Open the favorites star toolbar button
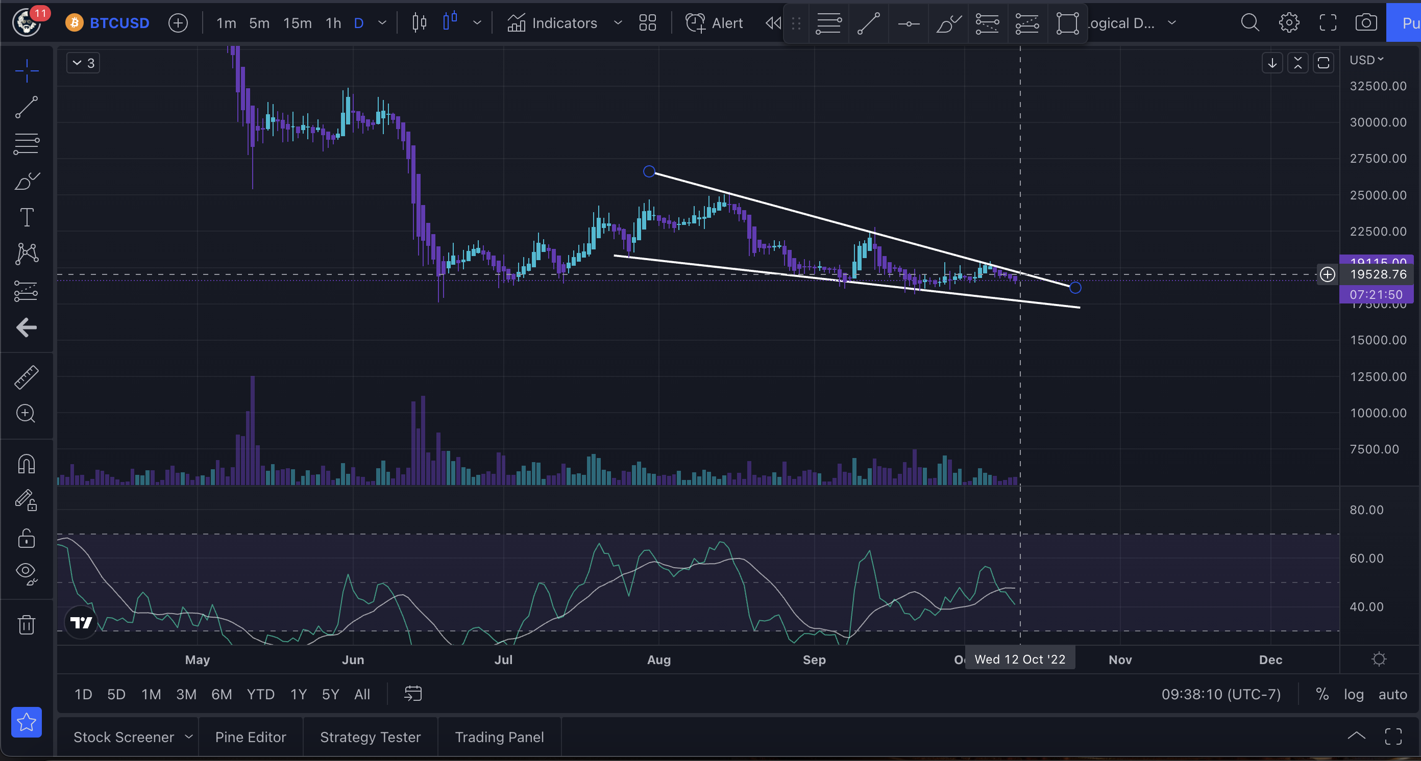The image size is (1421, 761). (x=27, y=722)
